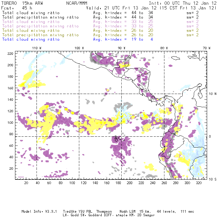Click the 'SW: Goddard' radiation text
The width and height of the screenshot is (218, 218).
point(91,215)
